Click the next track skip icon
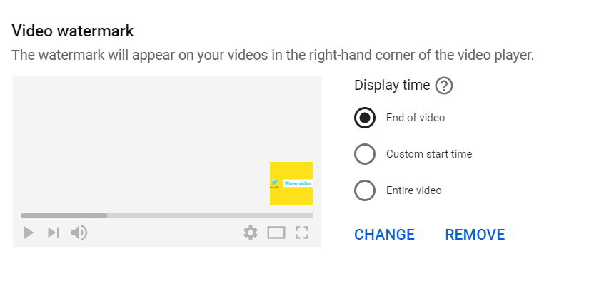This screenshot has width=589, height=291. pos(54,233)
